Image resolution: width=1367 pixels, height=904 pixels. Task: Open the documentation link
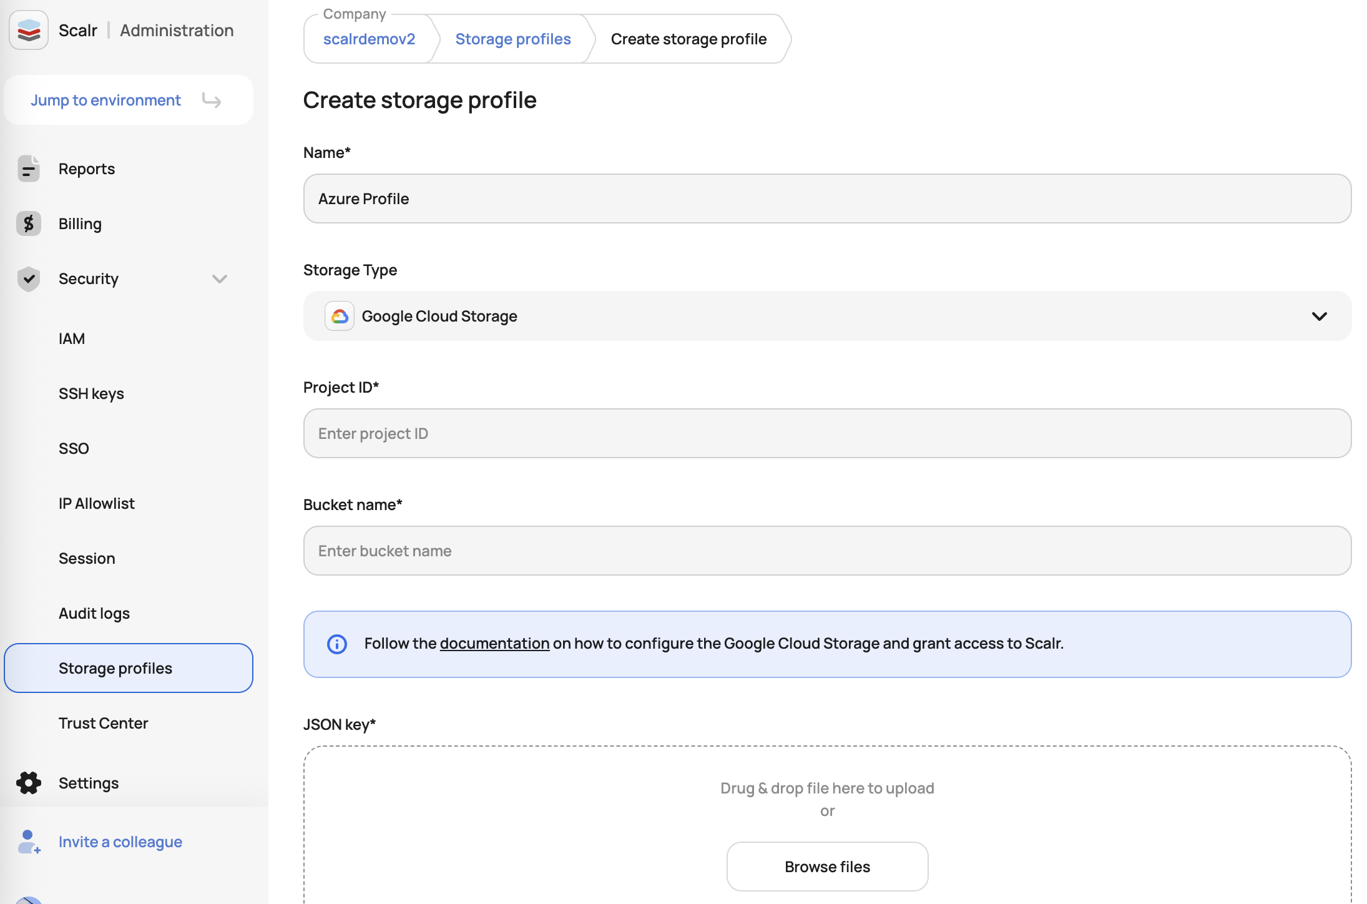point(494,644)
